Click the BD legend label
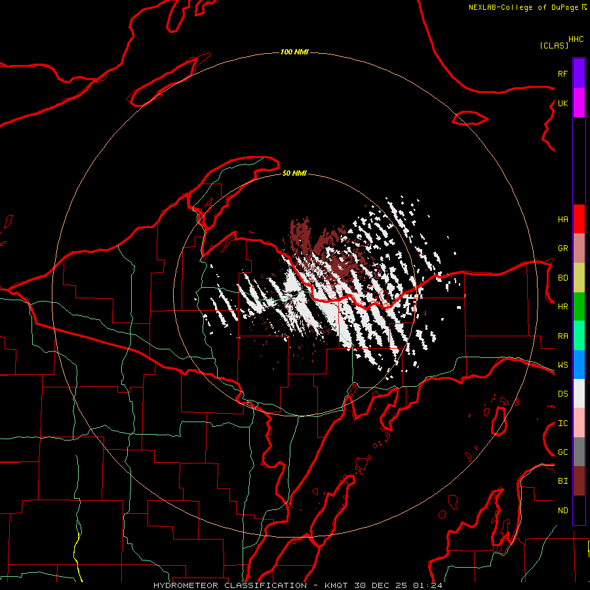The width and height of the screenshot is (590, 590). click(x=562, y=278)
